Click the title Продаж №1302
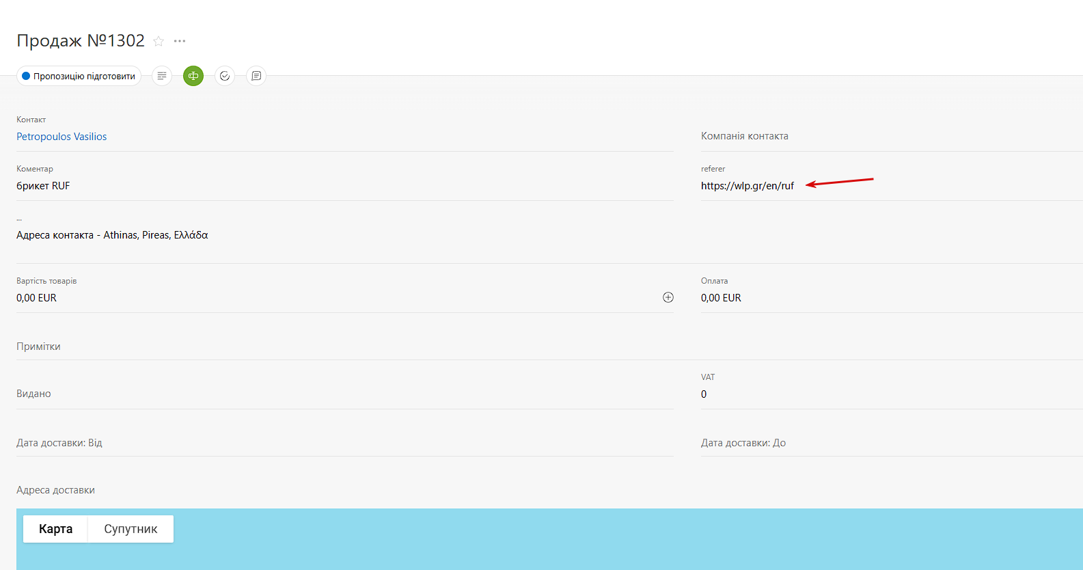The height and width of the screenshot is (570, 1083). (81, 41)
